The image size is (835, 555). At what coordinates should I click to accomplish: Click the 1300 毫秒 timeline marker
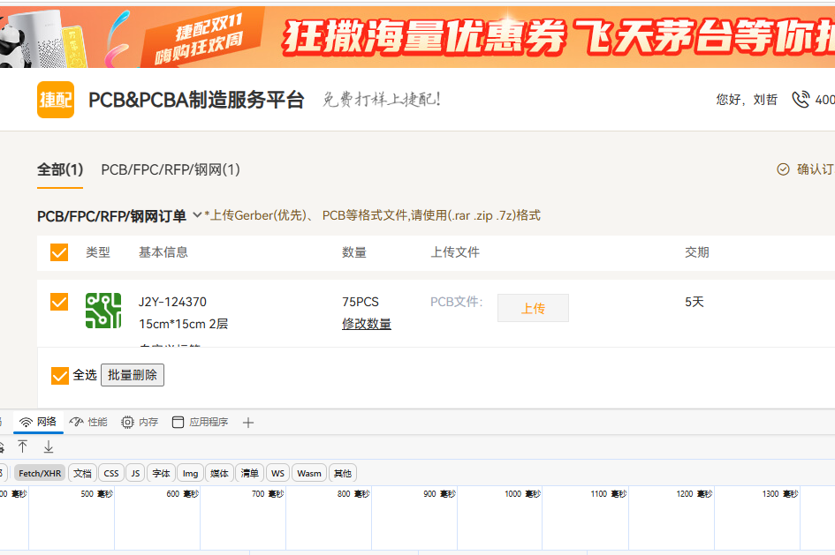click(780, 494)
